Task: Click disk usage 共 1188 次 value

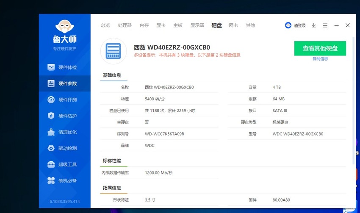Action: [x=170, y=111]
